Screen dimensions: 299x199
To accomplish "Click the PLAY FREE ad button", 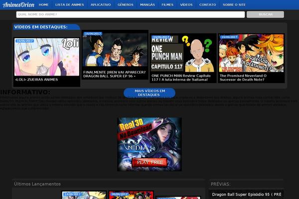I will 149,163.
